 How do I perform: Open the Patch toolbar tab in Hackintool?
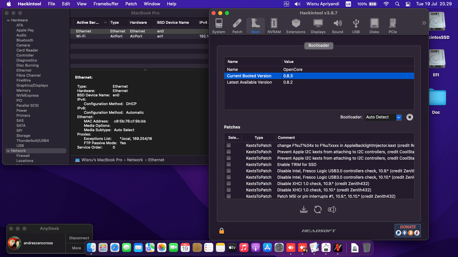pyautogui.click(x=237, y=26)
